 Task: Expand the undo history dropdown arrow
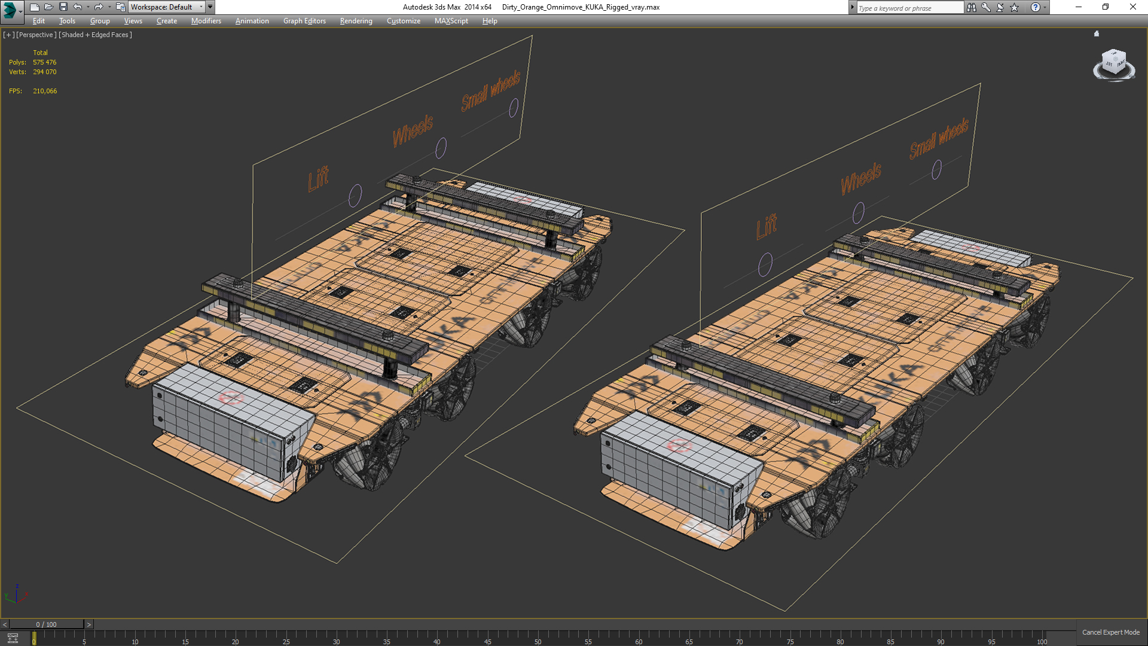pyautogui.click(x=88, y=7)
